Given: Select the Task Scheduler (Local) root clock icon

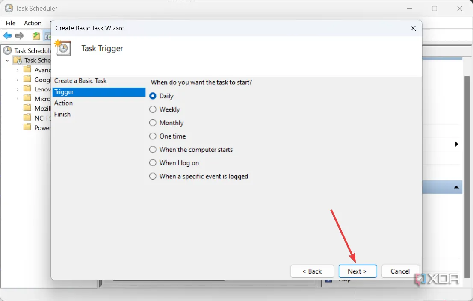Looking at the screenshot, I should (8, 50).
